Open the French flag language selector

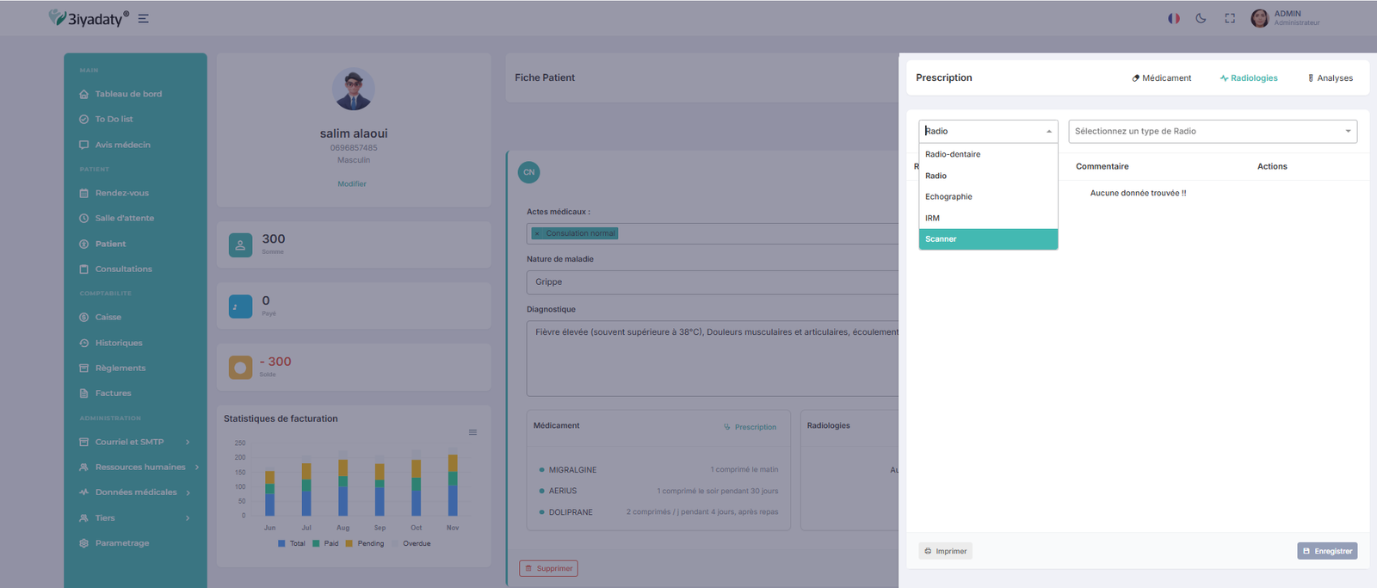(x=1173, y=18)
